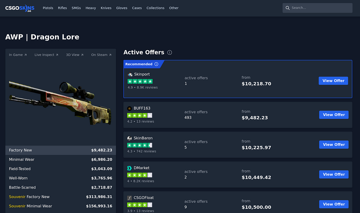Click the '4.2 • 13 reviews' text

point(141,122)
